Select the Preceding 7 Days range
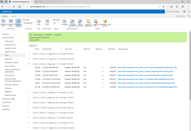 click(11, 23)
